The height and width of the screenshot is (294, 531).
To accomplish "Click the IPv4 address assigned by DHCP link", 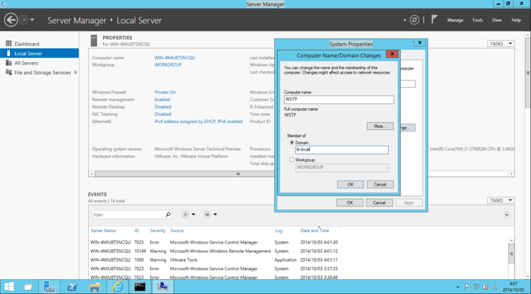I will click(x=198, y=121).
